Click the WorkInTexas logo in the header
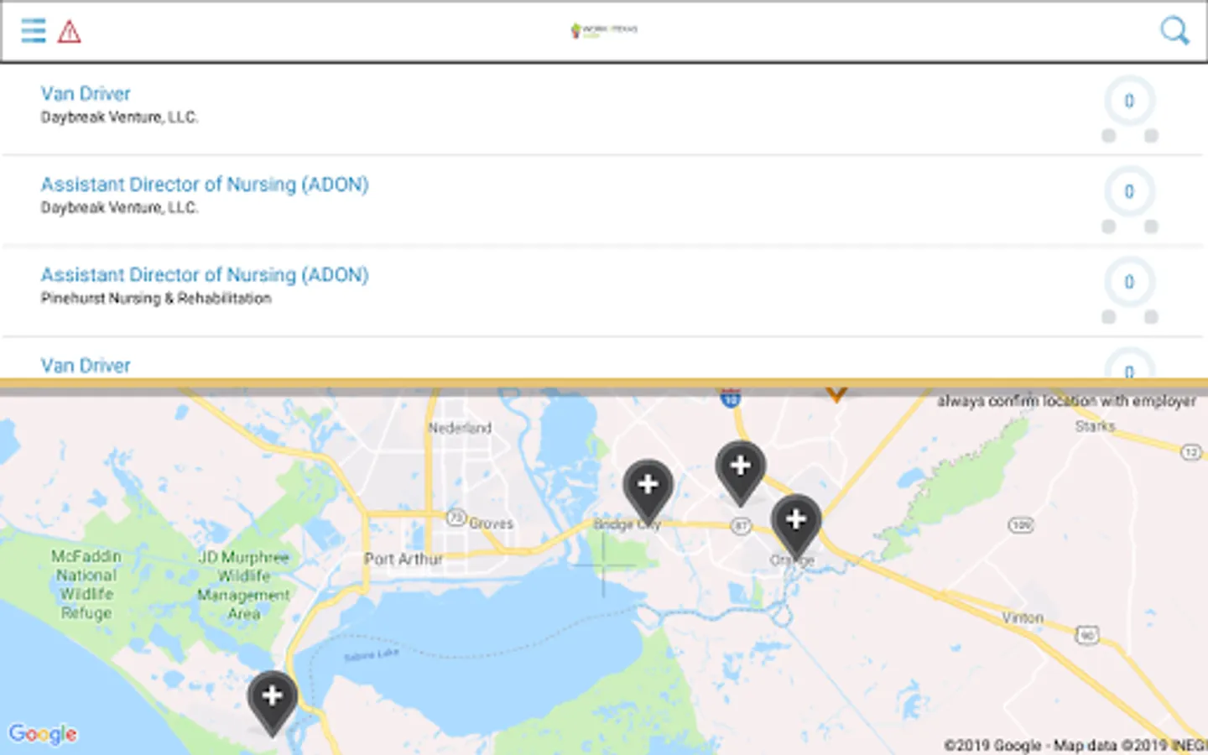Viewport: 1208px width, 755px height. tap(604, 30)
